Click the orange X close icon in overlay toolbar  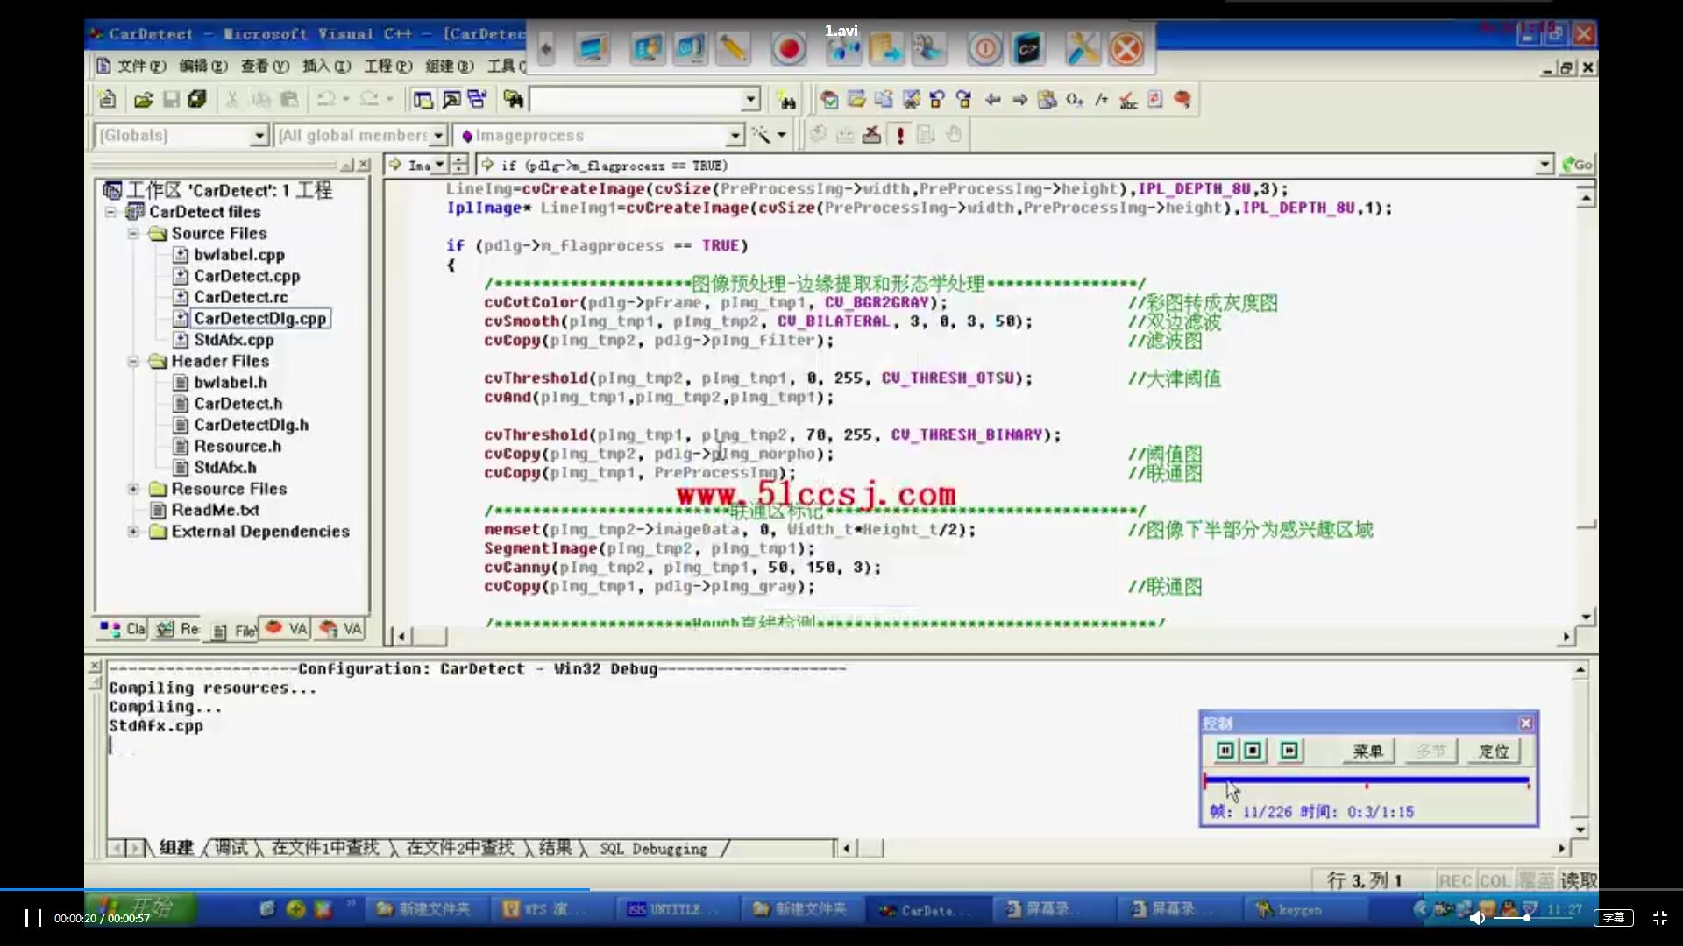[1126, 48]
